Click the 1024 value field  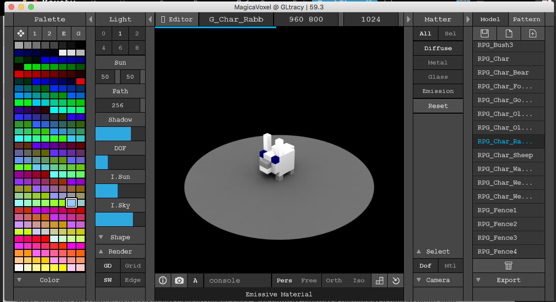point(371,19)
